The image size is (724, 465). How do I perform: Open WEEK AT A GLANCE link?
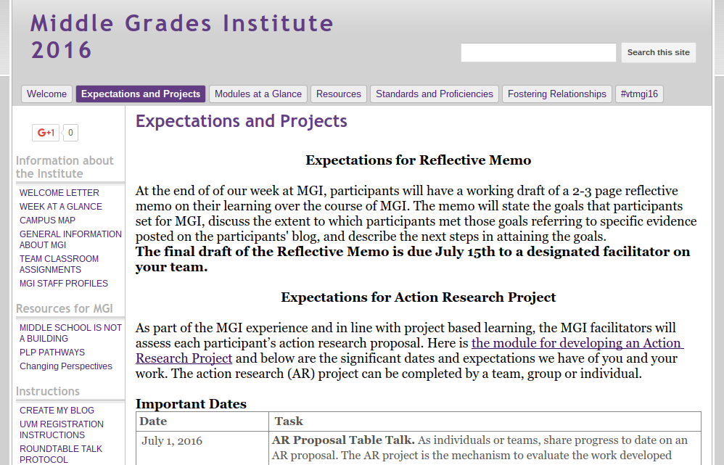(x=60, y=207)
